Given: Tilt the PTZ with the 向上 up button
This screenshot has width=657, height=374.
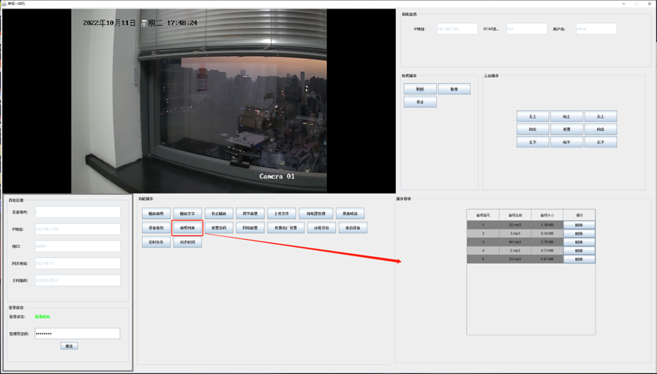Looking at the screenshot, I should [x=567, y=116].
